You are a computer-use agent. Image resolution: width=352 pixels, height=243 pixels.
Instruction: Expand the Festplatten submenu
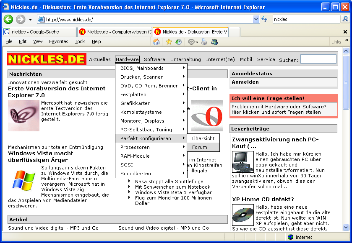tap(151, 95)
